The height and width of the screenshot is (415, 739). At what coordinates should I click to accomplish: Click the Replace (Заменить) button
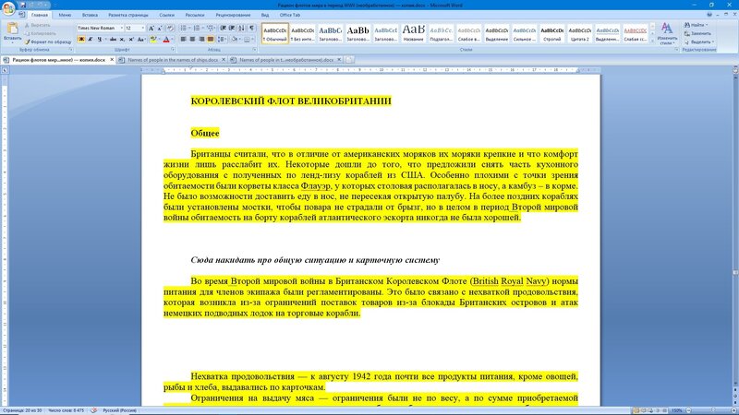point(698,33)
